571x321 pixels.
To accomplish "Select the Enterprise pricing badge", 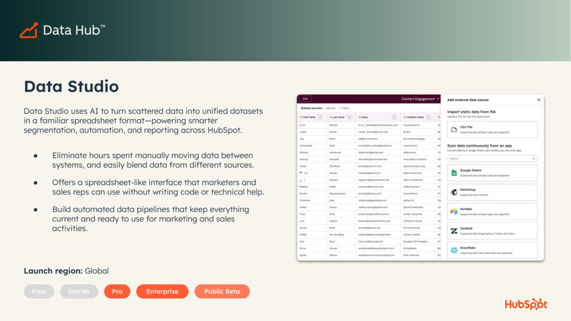I will [162, 291].
